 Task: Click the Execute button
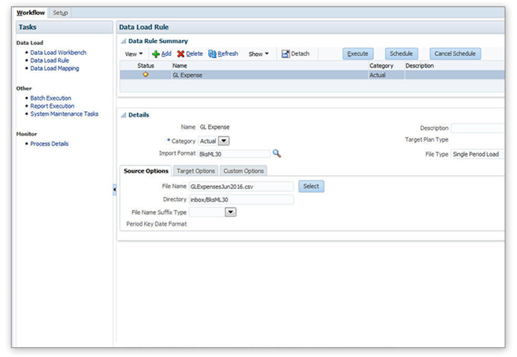coord(357,54)
